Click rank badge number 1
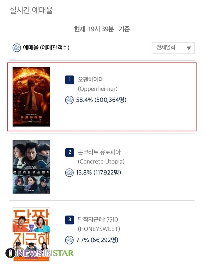204x264 pixels. (x=70, y=79)
